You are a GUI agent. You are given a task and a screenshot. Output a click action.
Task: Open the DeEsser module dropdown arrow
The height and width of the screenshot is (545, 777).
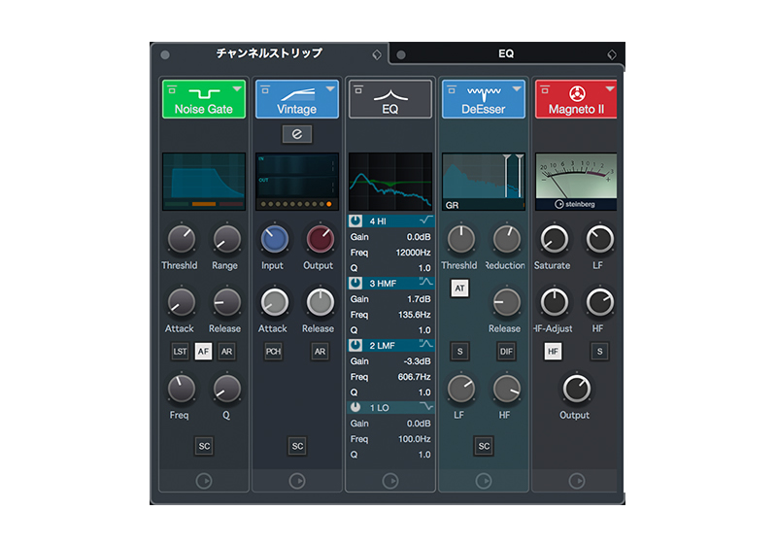point(517,88)
